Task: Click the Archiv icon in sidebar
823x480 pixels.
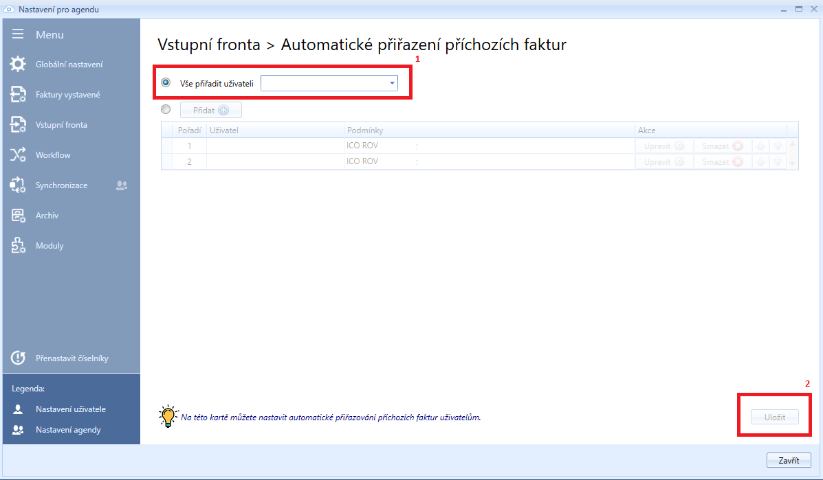Action: point(18,216)
